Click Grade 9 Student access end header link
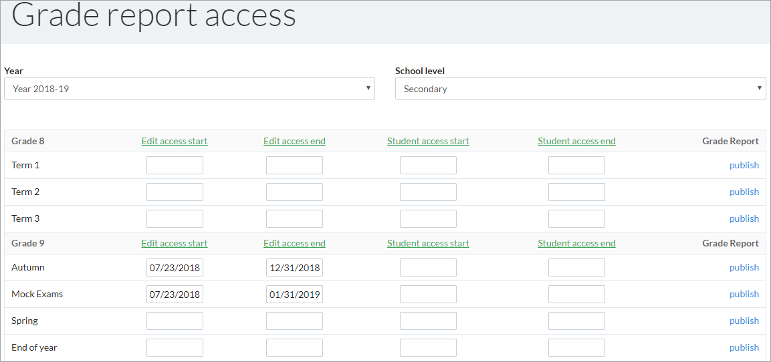 (577, 244)
